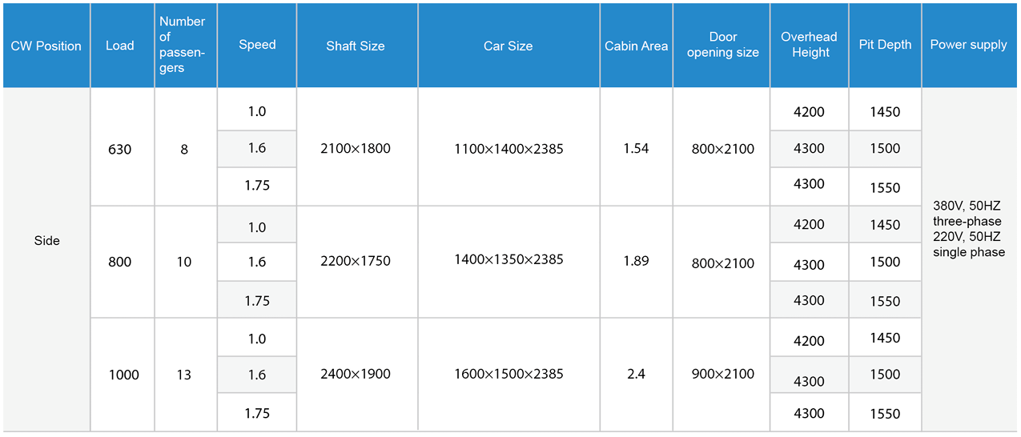1021x437 pixels.
Task: Select the Load column header
Action: pos(120,46)
